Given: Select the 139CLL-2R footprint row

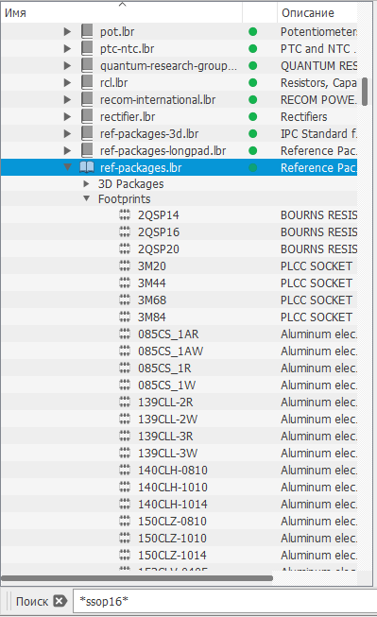Looking at the screenshot, I should tap(180, 402).
